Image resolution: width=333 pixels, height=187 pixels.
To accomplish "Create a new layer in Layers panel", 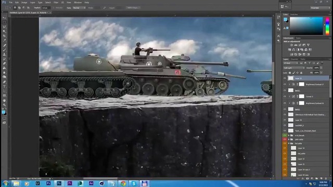I will 321,179.
